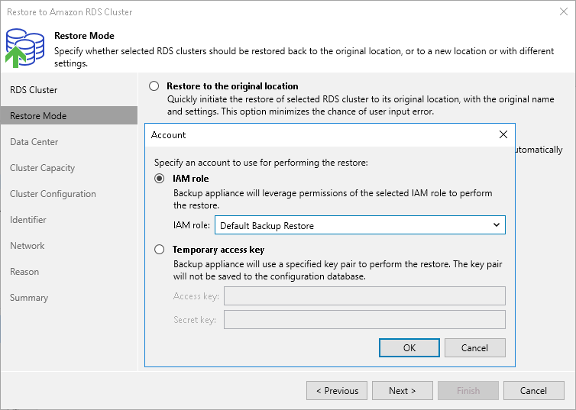Viewport: 576px width, 410px height.
Task: Go to the Summary step
Action: point(29,298)
